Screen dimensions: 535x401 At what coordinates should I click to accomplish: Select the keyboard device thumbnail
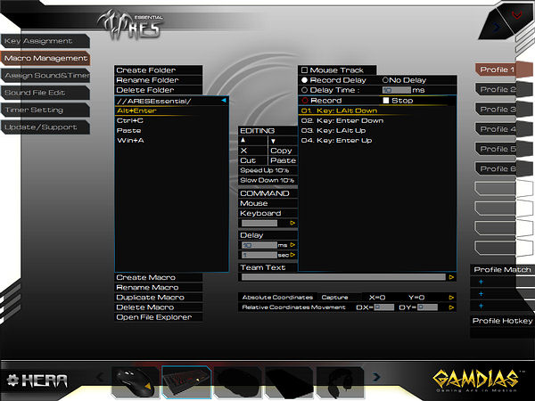coord(185,382)
